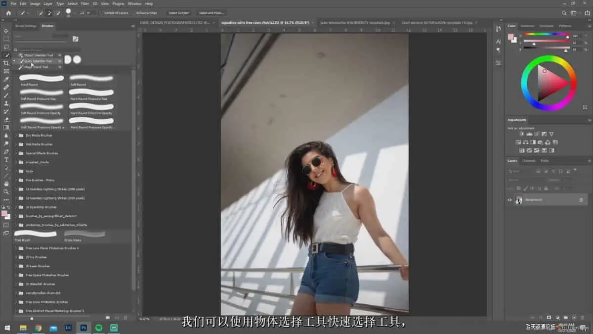Viewport: 593px width, 334px height.
Task: Open the search icon at top right
Action: click(x=564, y=13)
